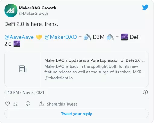Open article titled MakerDAO's Update is a Pure Expression

coord(94,60)
